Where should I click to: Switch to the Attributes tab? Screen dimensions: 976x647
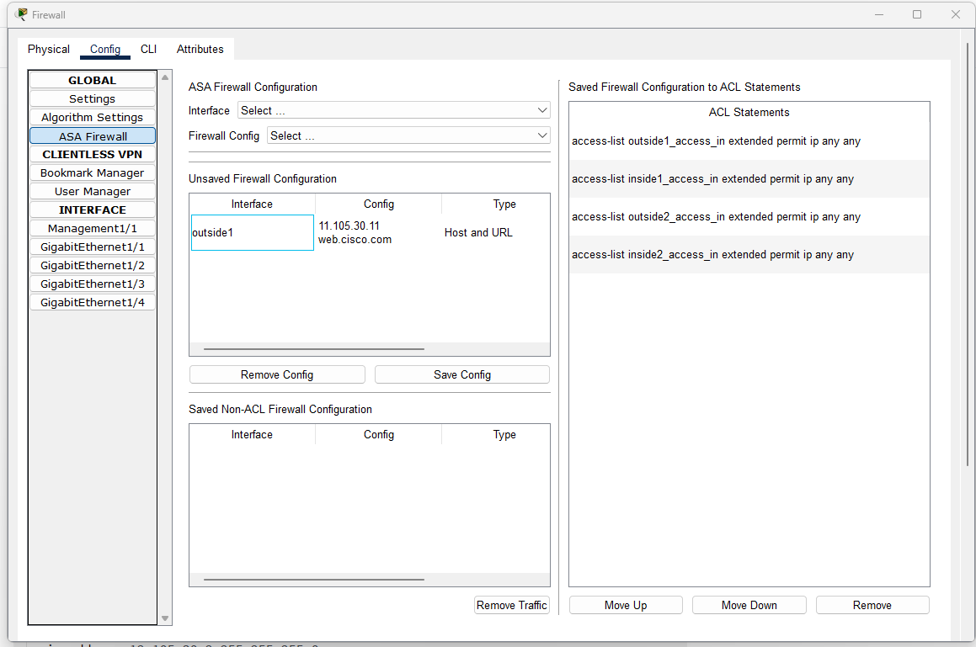click(200, 49)
